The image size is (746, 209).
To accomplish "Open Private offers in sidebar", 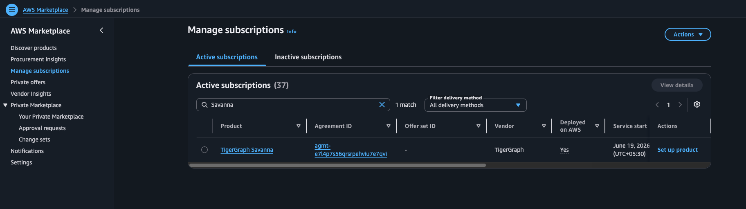I will tap(28, 82).
